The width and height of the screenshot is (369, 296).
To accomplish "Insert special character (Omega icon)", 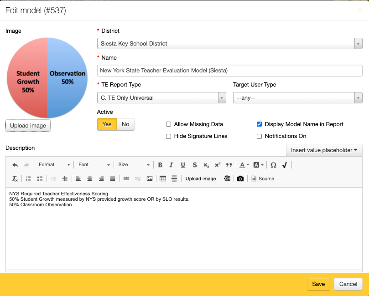I will pos(273,165).
